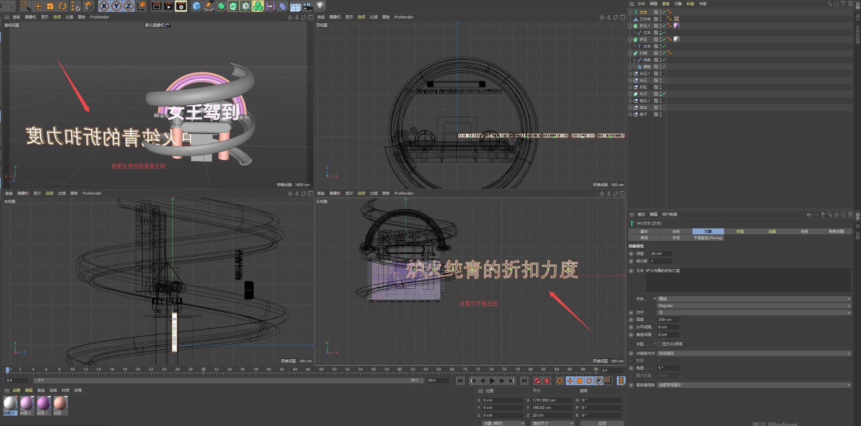Click the 全部 tab button in attributes
861x426 pixels.
click(x=804, y=231)
